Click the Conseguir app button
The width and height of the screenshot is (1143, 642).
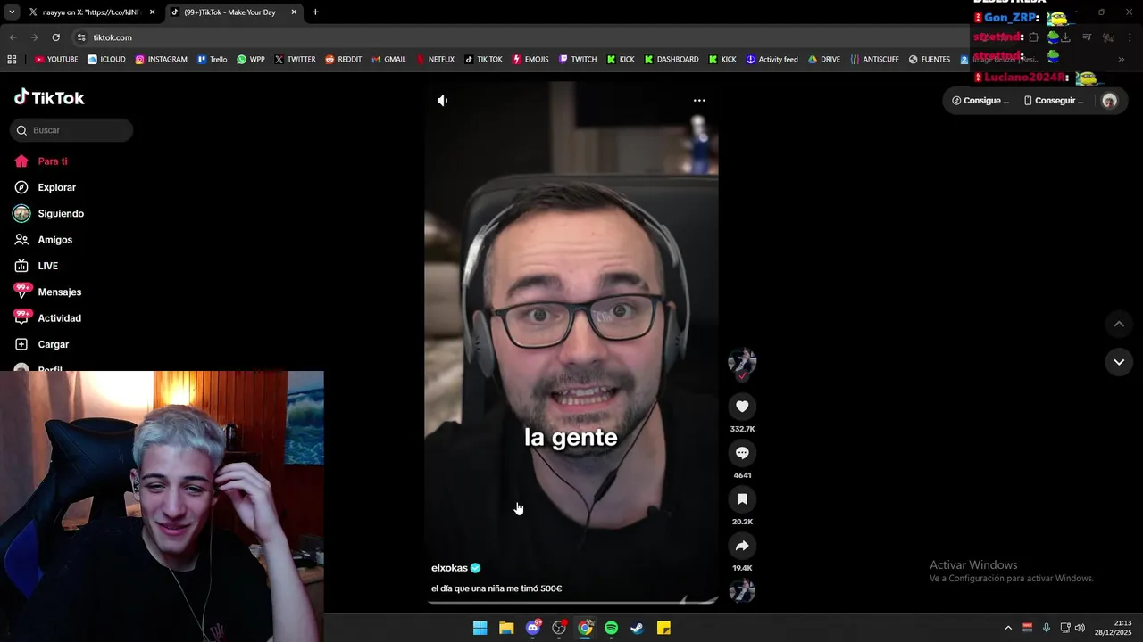1054,101
